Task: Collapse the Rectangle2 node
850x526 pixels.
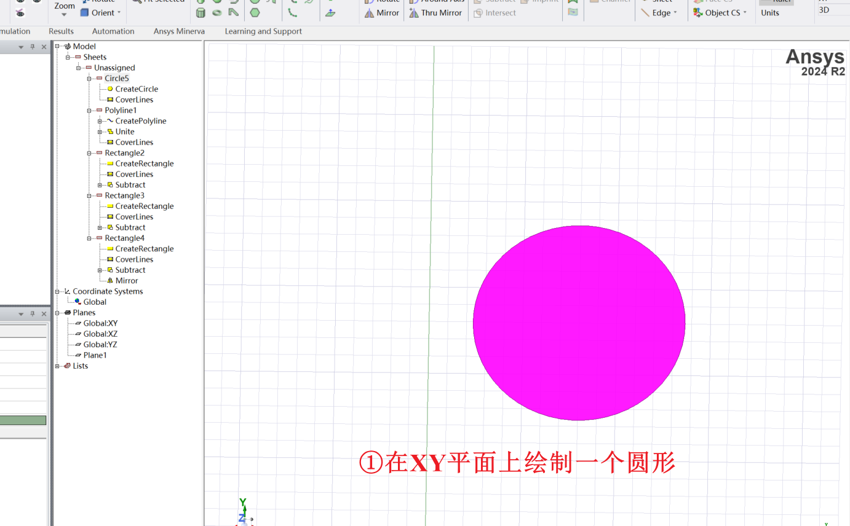Action: [x=89, y=153]
